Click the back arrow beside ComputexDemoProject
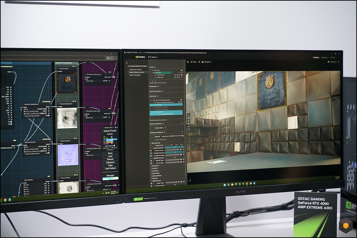Image resolution: width=357 pixels, height=238 pixels. 127,66
